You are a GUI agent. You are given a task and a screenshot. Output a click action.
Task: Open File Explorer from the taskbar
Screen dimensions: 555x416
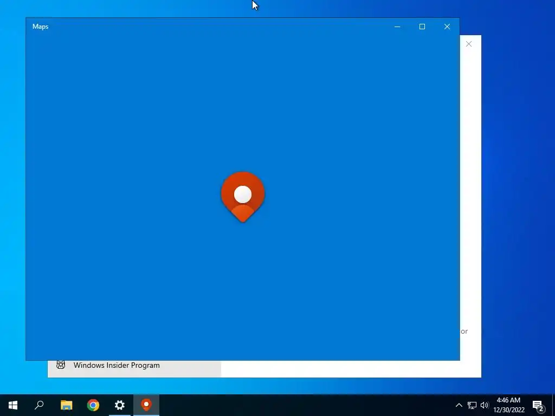66,405
